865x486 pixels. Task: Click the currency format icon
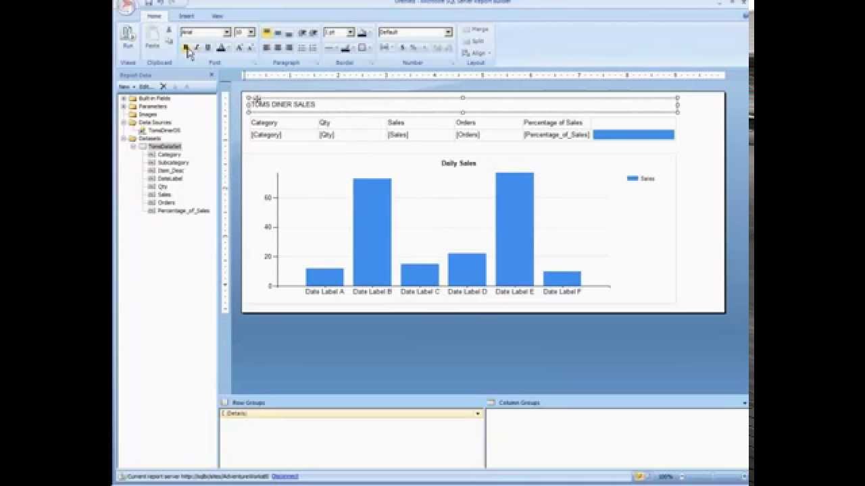(402, 48)
